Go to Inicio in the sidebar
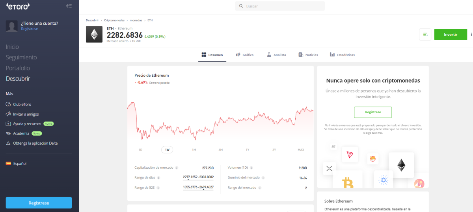473x212 pixels. [12, 47]
